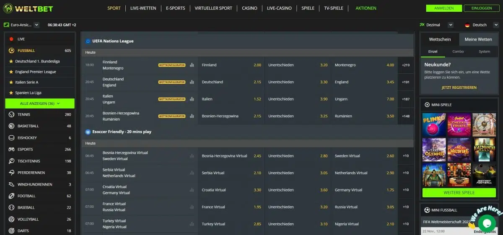Expand +191 markets for Deutschland England
This screenshot has height=235, width=503.
[x=405, y=82]
